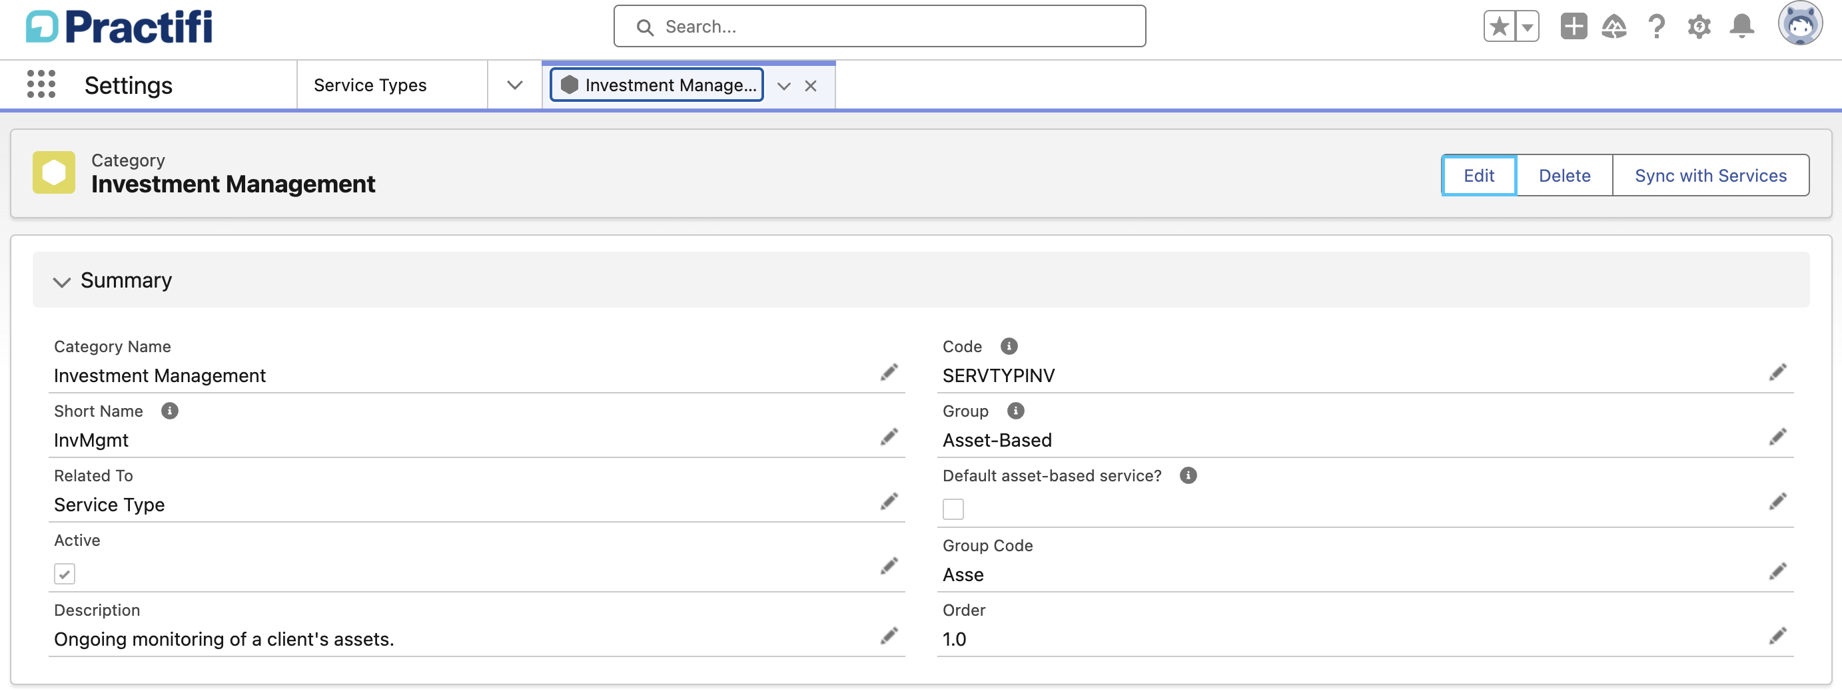Click the Practifi logo
The image size is (1842, 691).
119,27
